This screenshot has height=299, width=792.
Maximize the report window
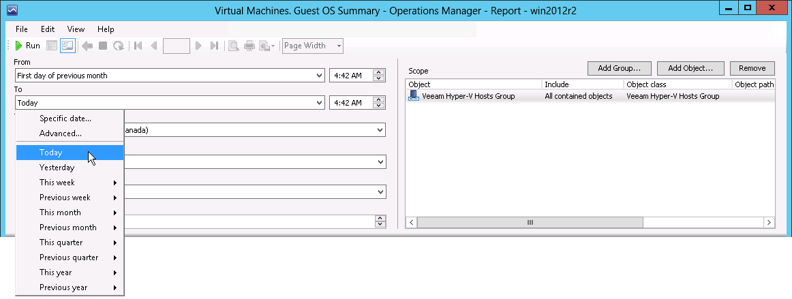[747, 7]
